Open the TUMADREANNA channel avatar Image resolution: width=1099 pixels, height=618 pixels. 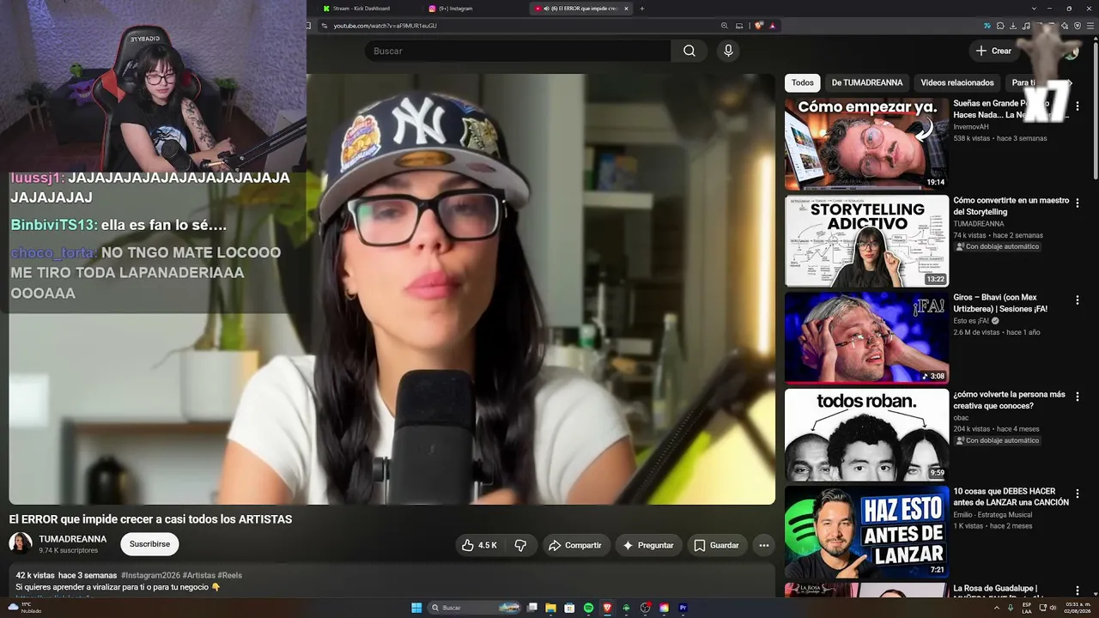coord(21,543)
